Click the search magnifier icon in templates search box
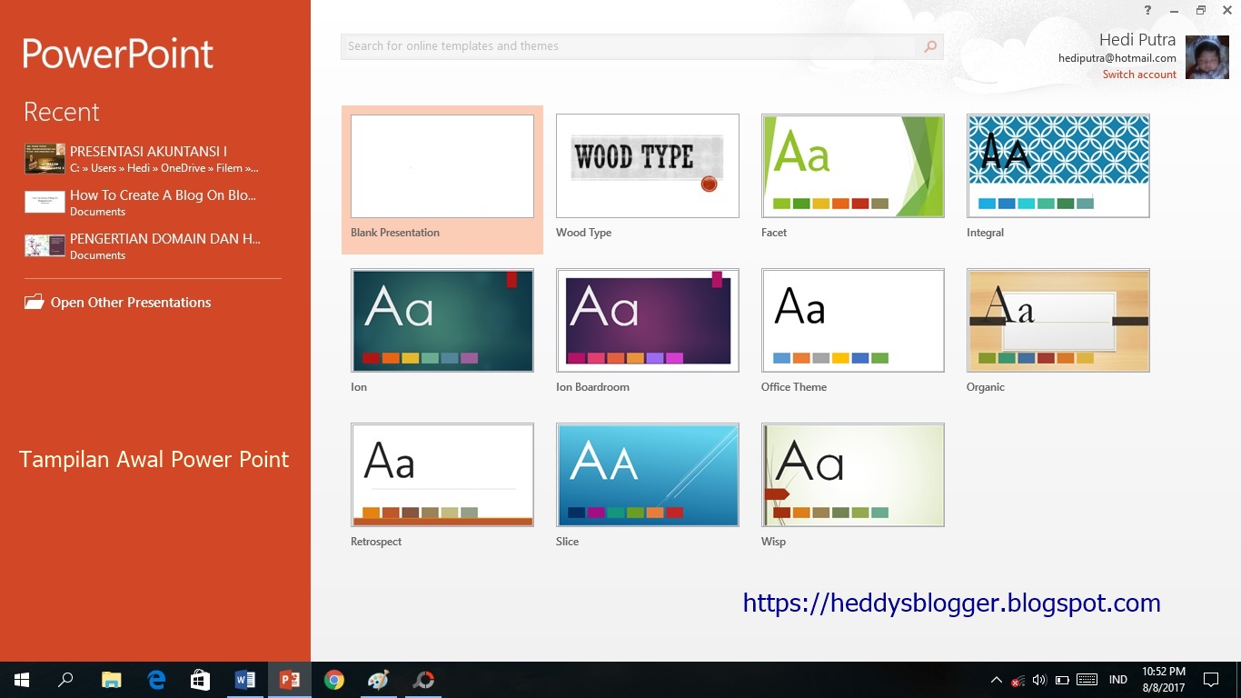The width and height of the screenshot is (1241, 698). (x=930, y=46)
